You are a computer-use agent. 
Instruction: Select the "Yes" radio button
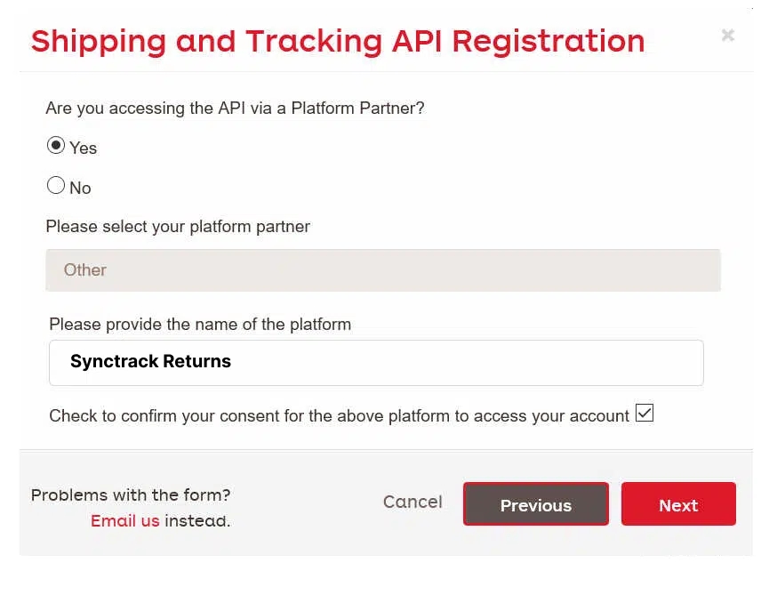[56, 146]
